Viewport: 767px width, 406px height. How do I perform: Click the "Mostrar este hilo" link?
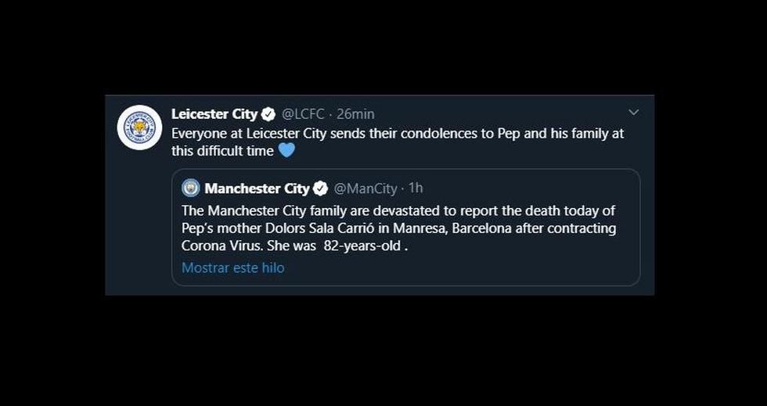[233, 268]
